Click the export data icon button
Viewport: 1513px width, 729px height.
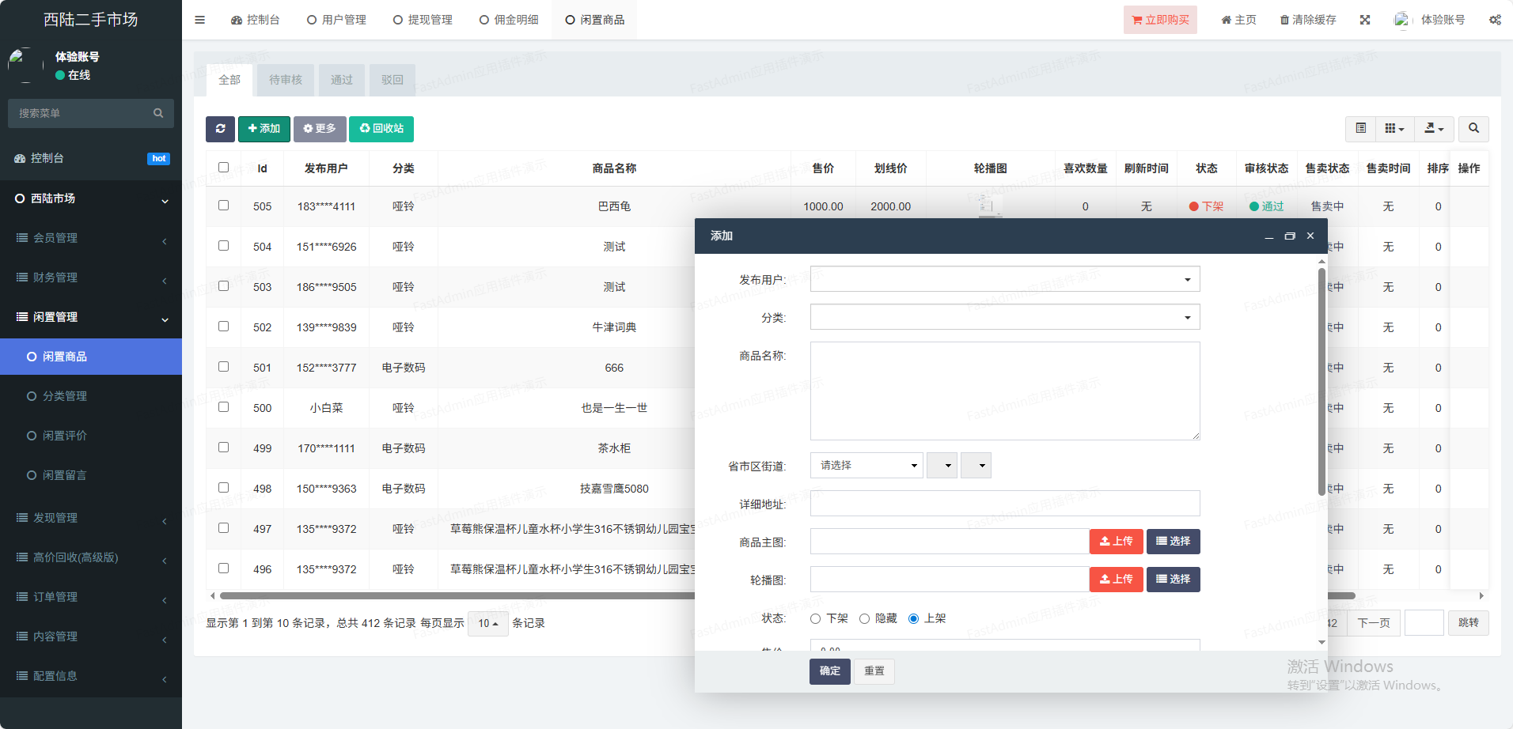coord(1433,129)
